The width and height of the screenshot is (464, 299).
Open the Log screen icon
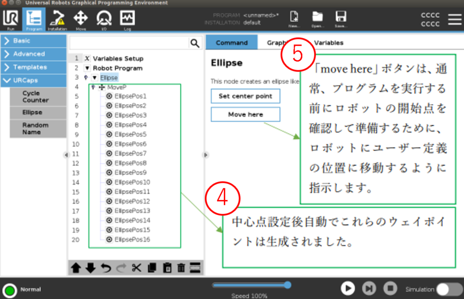click(127, 20)
